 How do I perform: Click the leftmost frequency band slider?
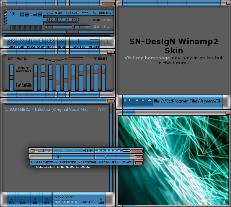point(36,78)
